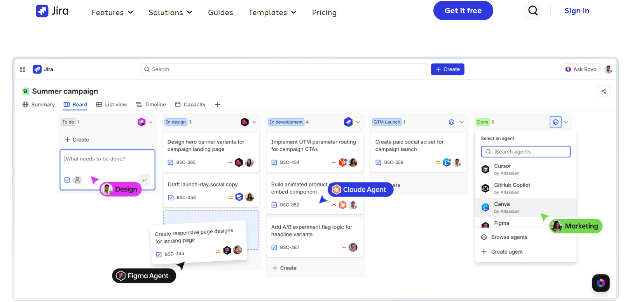Select the Cursor agent in the agent list

(525, 169)
